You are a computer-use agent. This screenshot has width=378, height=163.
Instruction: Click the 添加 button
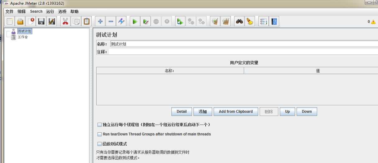[203, 112]
